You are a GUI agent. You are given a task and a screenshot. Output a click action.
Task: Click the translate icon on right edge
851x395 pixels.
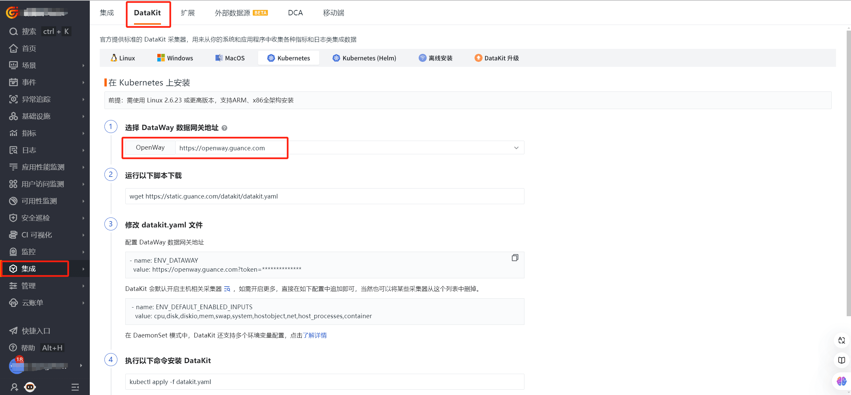tap(841, 340)
